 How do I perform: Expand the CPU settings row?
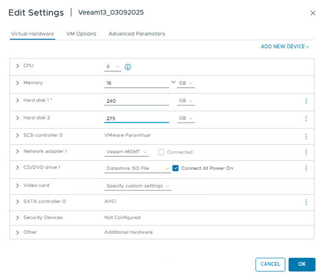click(17, 66)
